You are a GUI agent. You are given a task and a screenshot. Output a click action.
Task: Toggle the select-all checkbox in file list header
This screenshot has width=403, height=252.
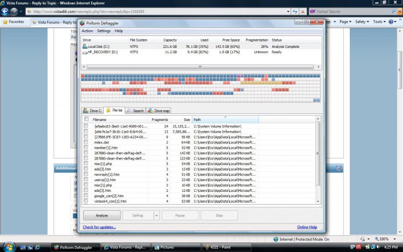pos(87,119)
